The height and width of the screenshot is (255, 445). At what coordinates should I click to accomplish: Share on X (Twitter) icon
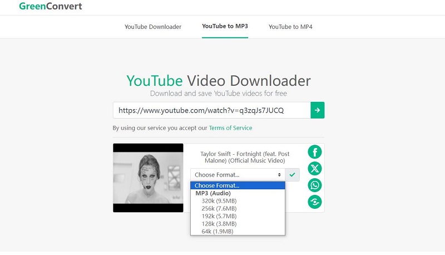(315, 169)
